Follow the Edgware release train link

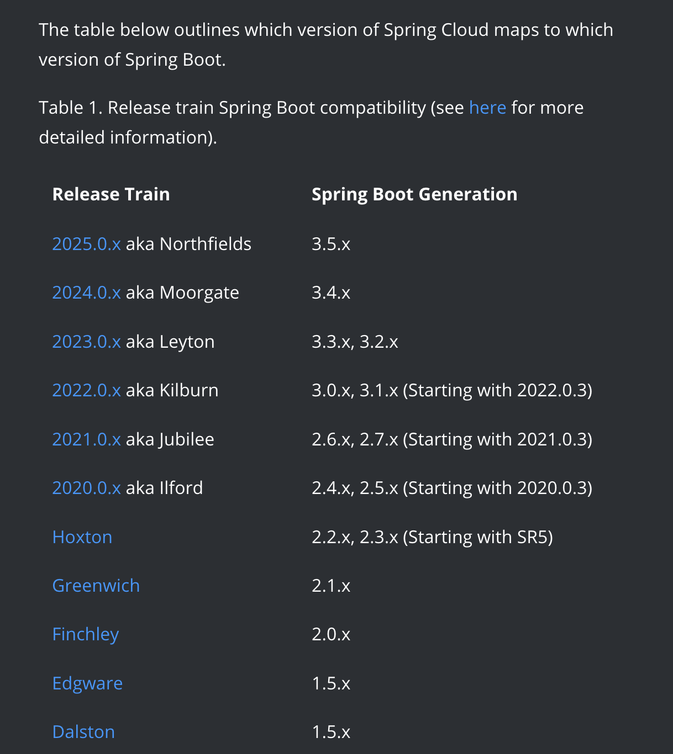pyautogui.click(x=87, y=683)
